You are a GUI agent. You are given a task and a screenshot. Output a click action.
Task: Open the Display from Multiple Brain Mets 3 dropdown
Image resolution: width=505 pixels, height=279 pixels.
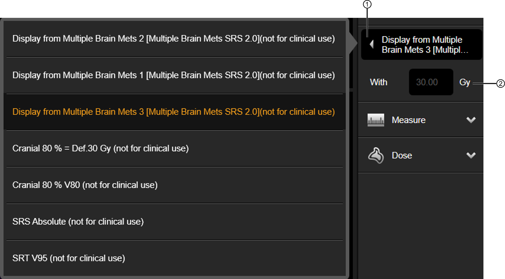click(421, 45)
